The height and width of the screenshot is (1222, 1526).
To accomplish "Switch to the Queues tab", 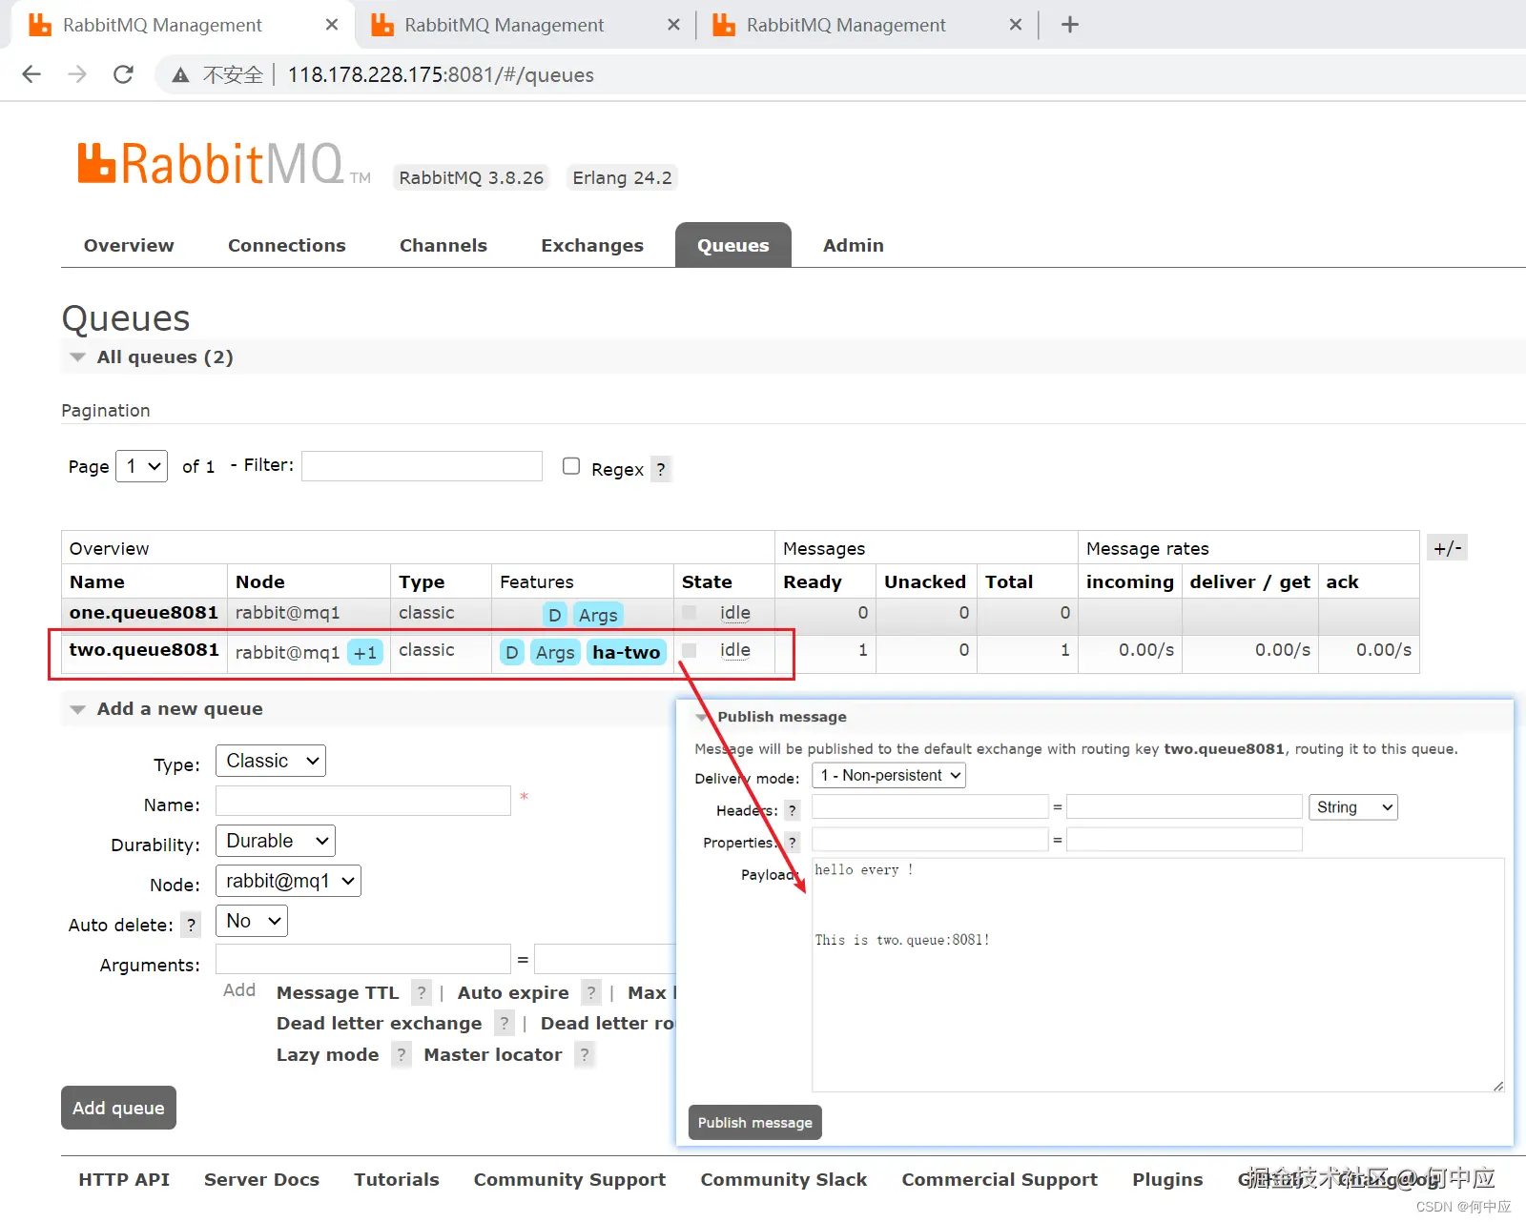I will pos(733,245).
